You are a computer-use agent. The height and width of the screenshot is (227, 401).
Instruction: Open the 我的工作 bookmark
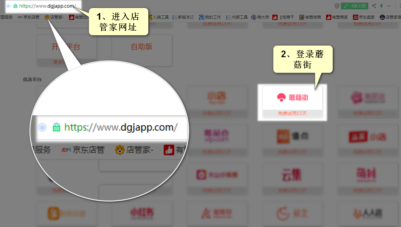pos(210,17)
